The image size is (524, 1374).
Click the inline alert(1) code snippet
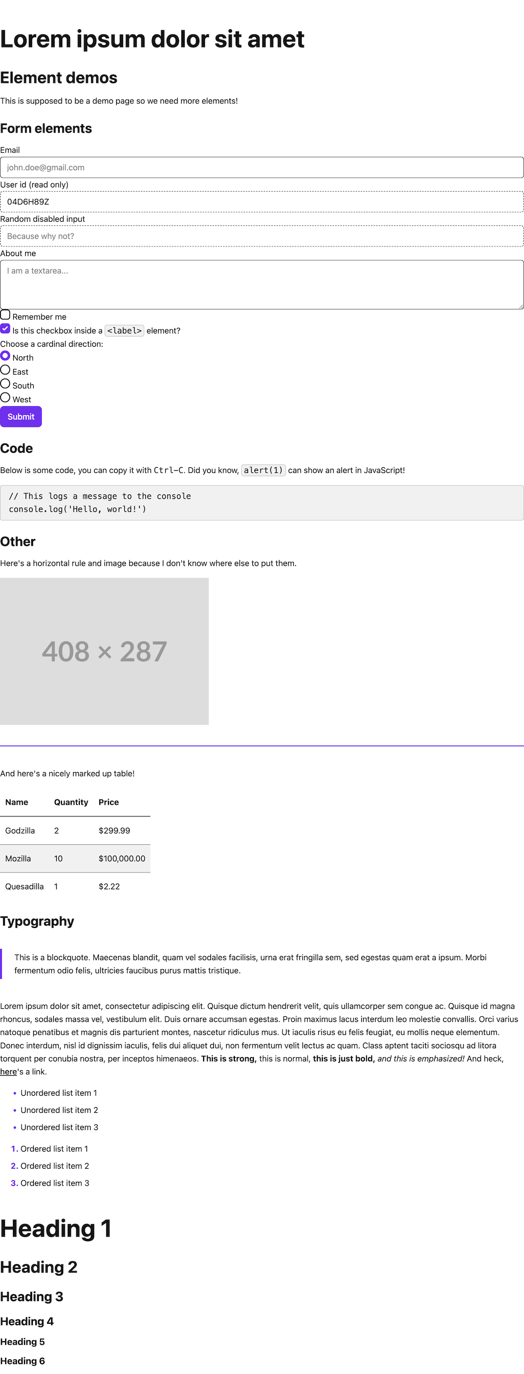click(263, 470)
